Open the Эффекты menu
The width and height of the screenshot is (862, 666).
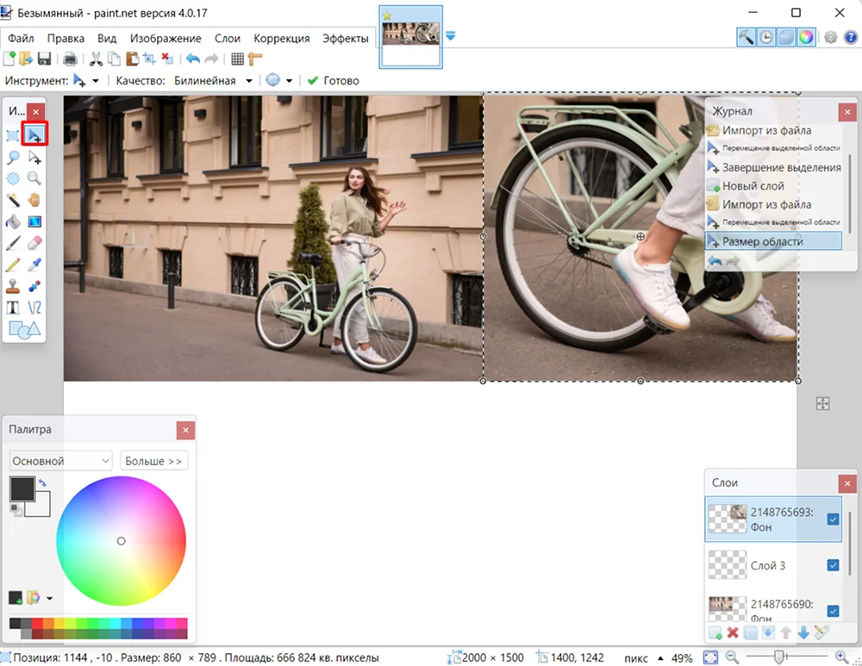tap(346, 39)
